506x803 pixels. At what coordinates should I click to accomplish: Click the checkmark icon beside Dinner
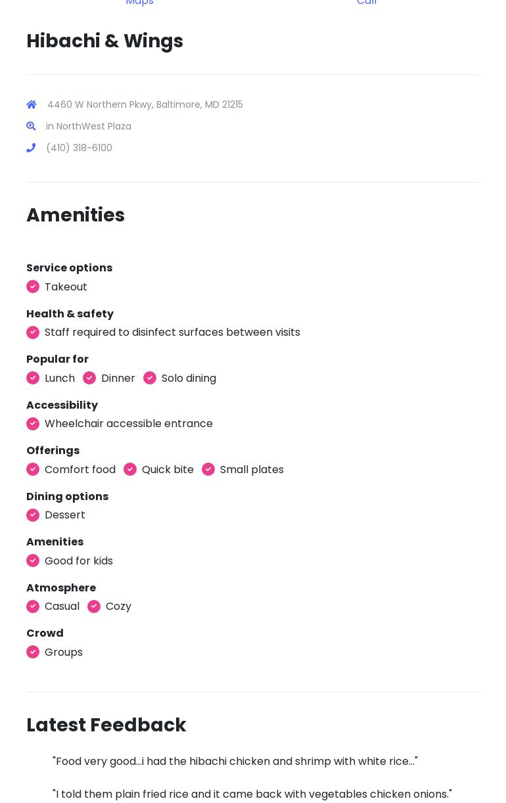point(89,378)
